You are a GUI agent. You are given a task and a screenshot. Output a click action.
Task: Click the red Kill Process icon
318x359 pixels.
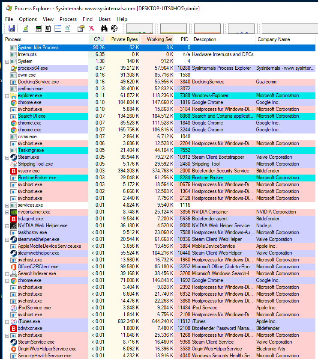91,28
